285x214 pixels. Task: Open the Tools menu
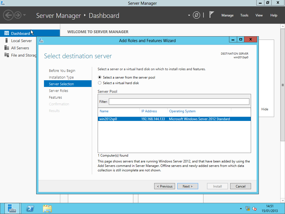pos(244,15)
